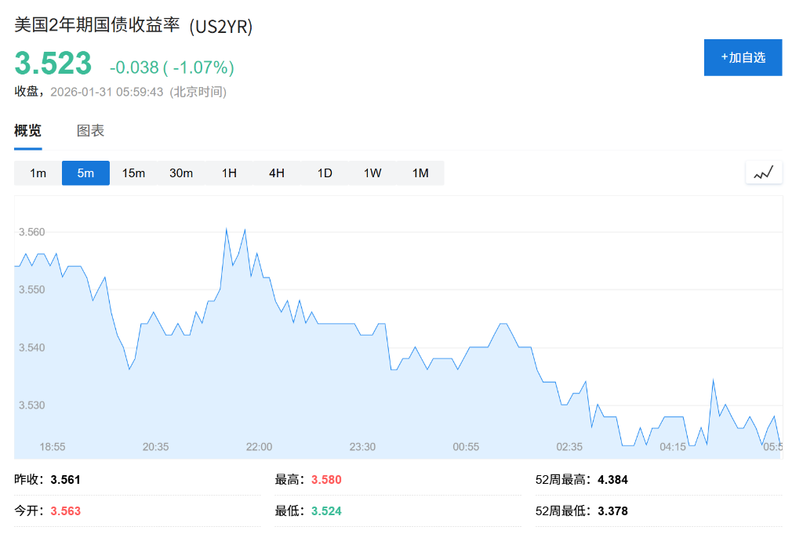803x545 pixels.
Task: Add US2YR to watchlist with +加自选
Action: (743, 57)
